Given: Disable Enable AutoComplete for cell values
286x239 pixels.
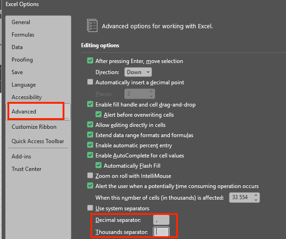Looking at the screenshot, I should (90, 156).
